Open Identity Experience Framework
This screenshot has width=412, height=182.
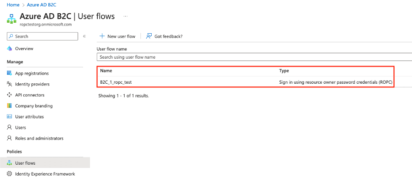[45, 174]
